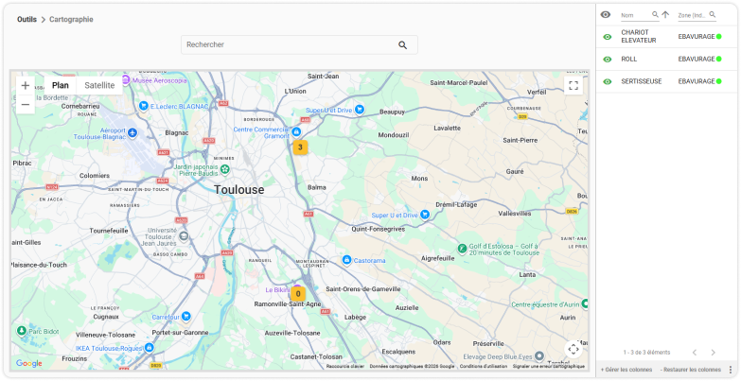Open Raccourcis clavier on the map

(x=345, y=367)
